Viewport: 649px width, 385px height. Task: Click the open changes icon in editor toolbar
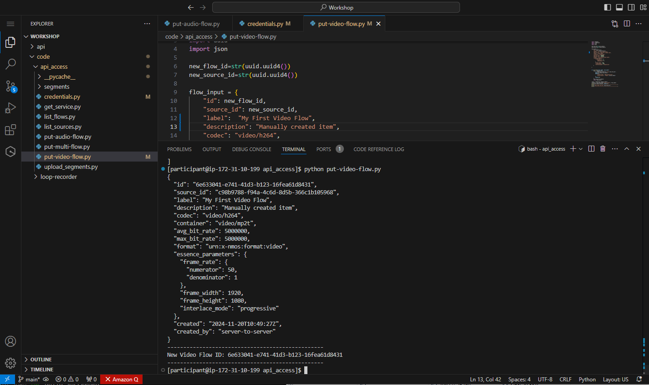click(x=615, y=24)
